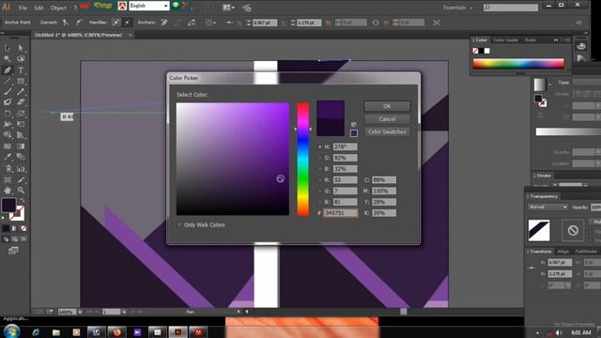Enable the Only Web Colors checkbox
Screen dimensions: 601x338
point(179,225)
